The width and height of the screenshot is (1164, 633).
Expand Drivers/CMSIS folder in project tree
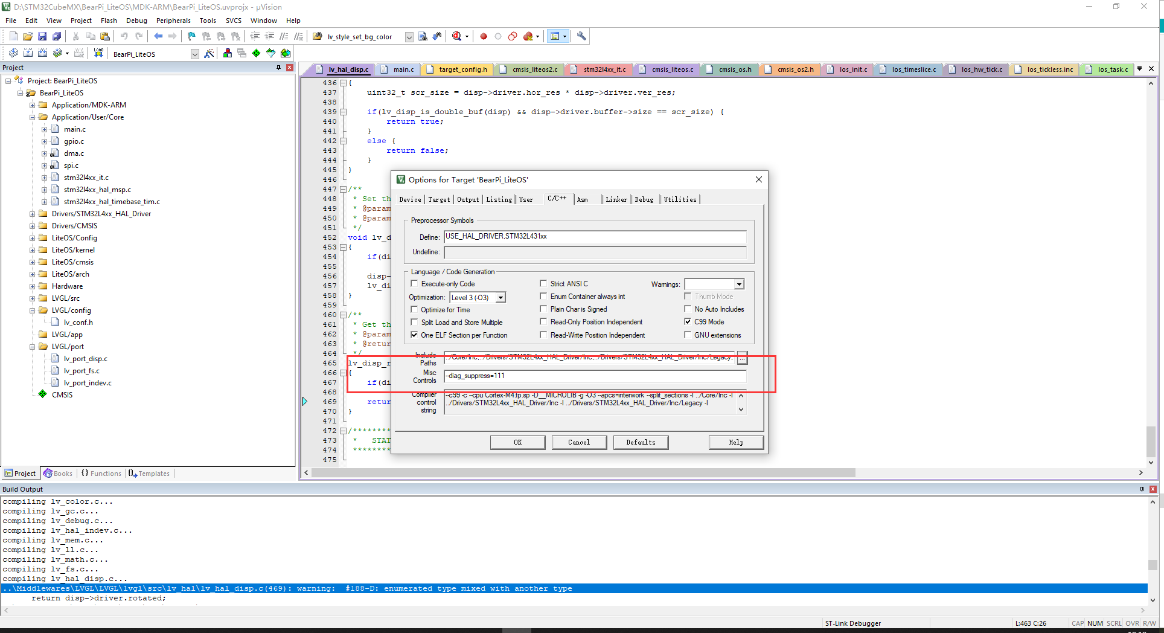coord(33,226)
